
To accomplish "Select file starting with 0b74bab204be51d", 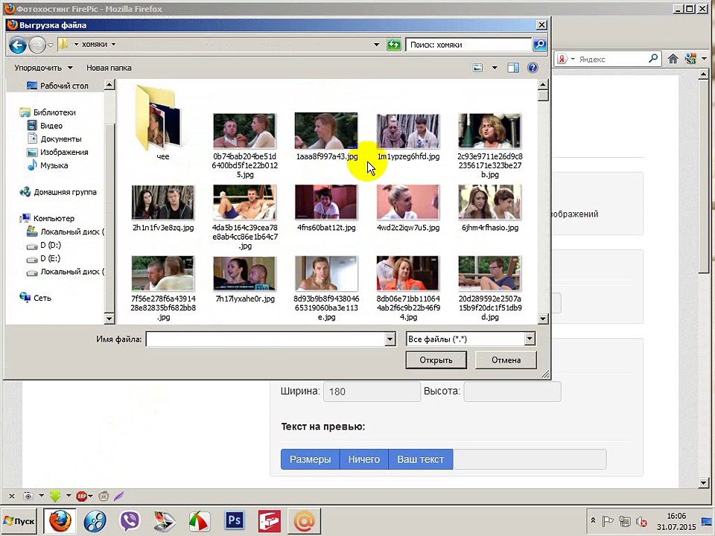I will 245,145.
